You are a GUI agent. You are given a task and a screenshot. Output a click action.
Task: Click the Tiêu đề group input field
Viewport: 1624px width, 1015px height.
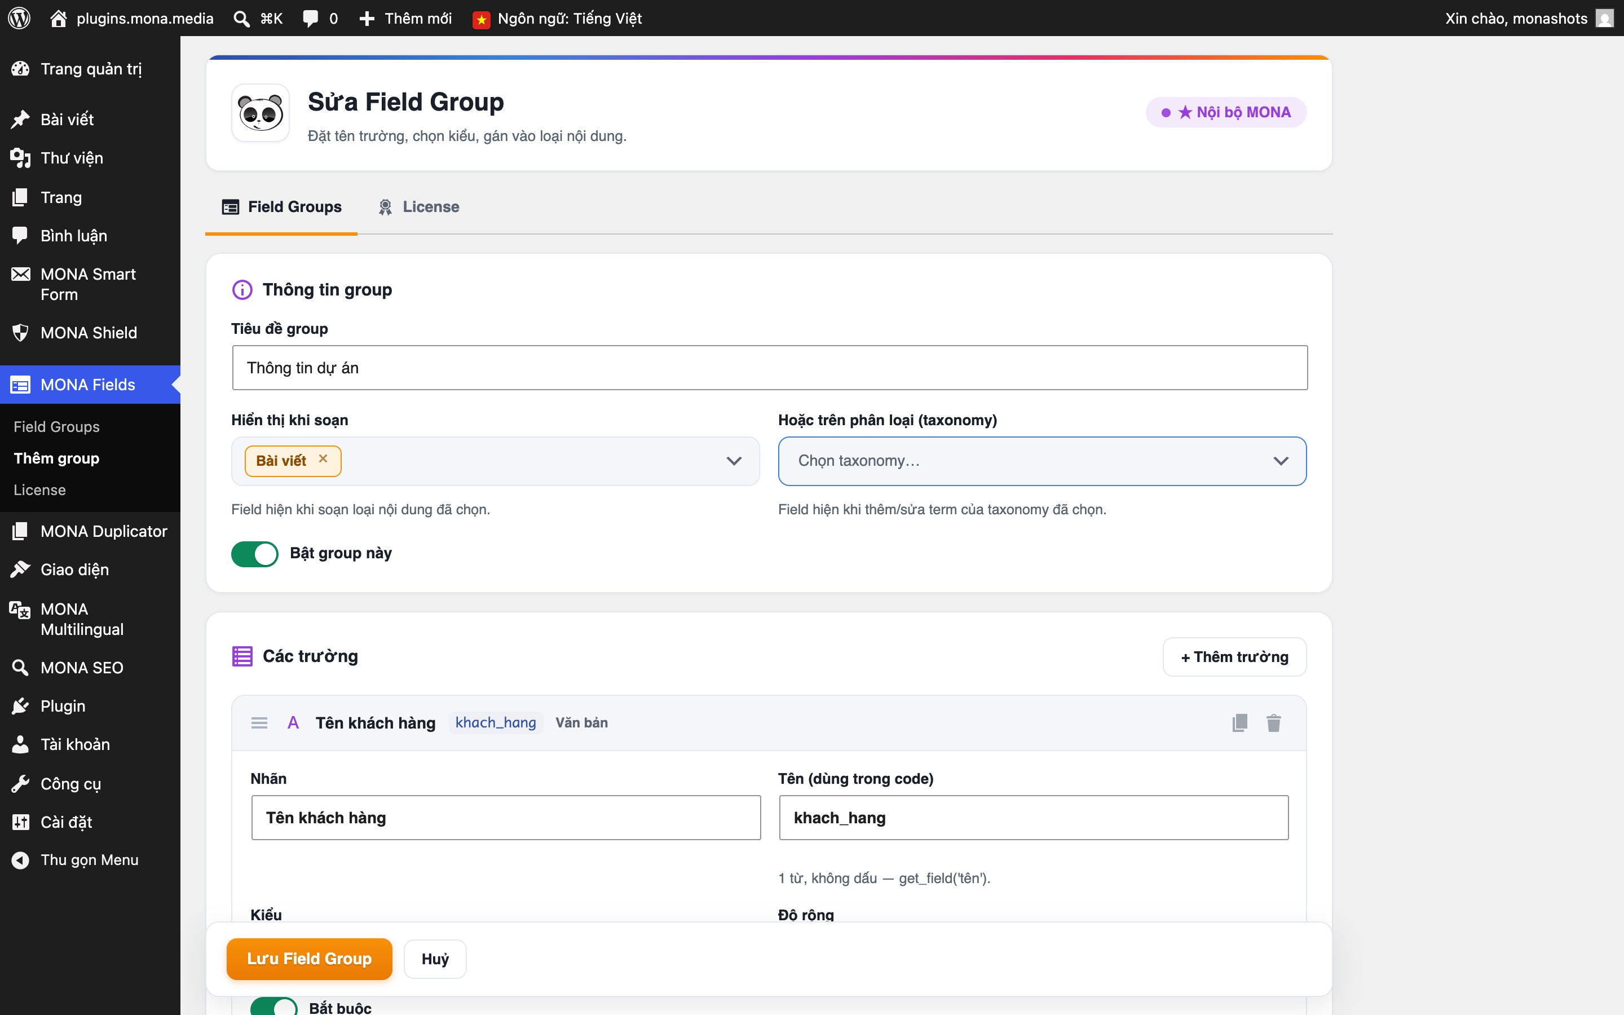tap(770, 368)
